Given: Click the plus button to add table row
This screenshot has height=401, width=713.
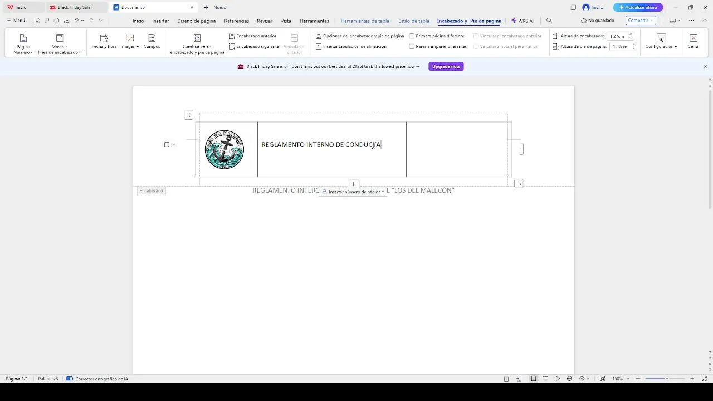Looking at the screenshot, I should click(x=353, y=184).
